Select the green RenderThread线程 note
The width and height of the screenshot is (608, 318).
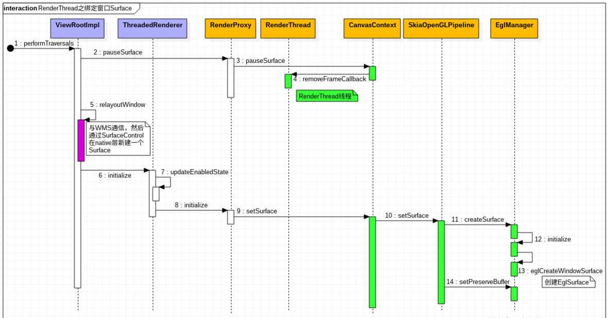tap(327, 96)
